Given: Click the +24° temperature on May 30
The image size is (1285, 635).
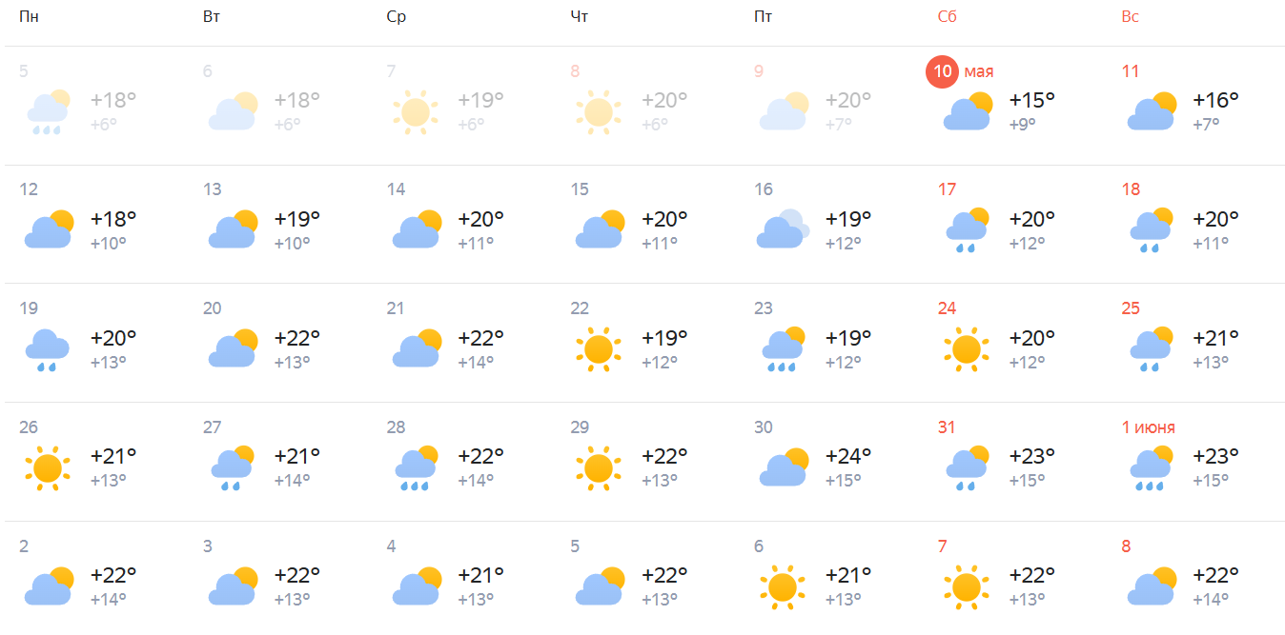Looking at the screenshot, I should [x=847, y=456].
